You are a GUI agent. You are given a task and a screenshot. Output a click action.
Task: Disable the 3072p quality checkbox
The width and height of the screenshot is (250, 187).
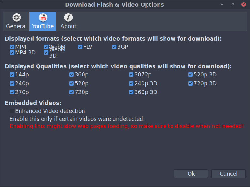[x=131, y=75]
